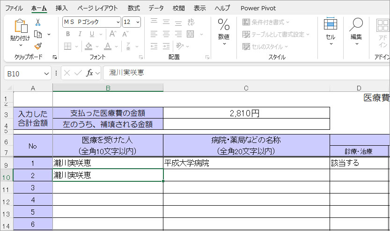Select cell containing 平成大学病院

click(246, 163)
